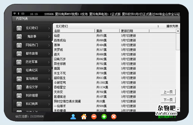Image resolution: width=193 pixels, height=125 pixels.
Task: Open the book 猎国
Action: pos(57,69)
